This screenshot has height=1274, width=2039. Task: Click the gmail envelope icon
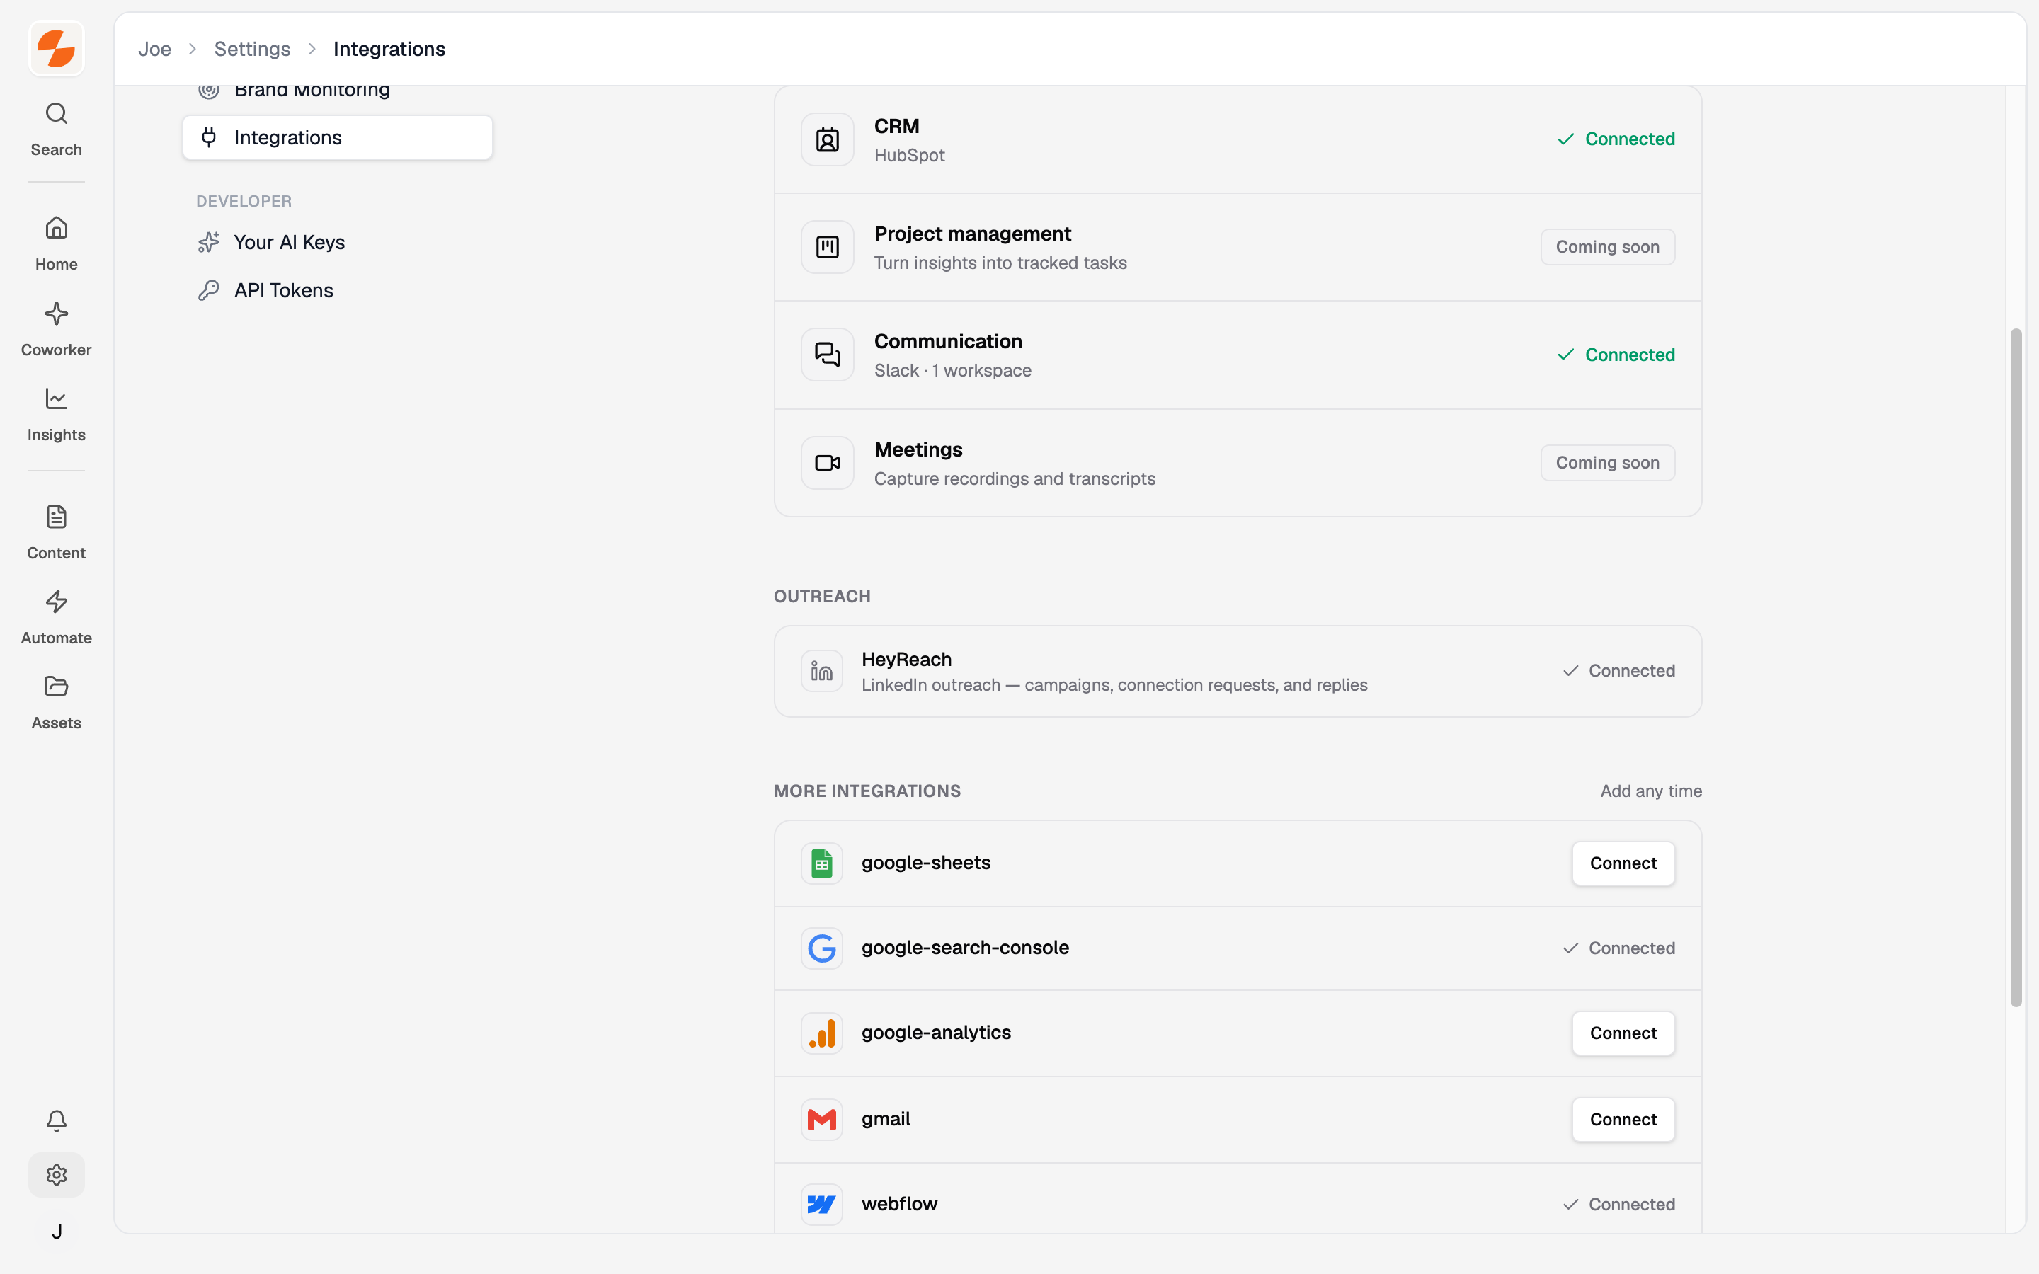(821, 1119)
